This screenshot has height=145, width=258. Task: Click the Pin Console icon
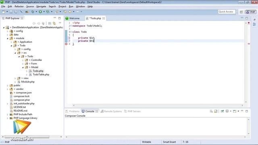pyautogui.click(x=222, y=111)
